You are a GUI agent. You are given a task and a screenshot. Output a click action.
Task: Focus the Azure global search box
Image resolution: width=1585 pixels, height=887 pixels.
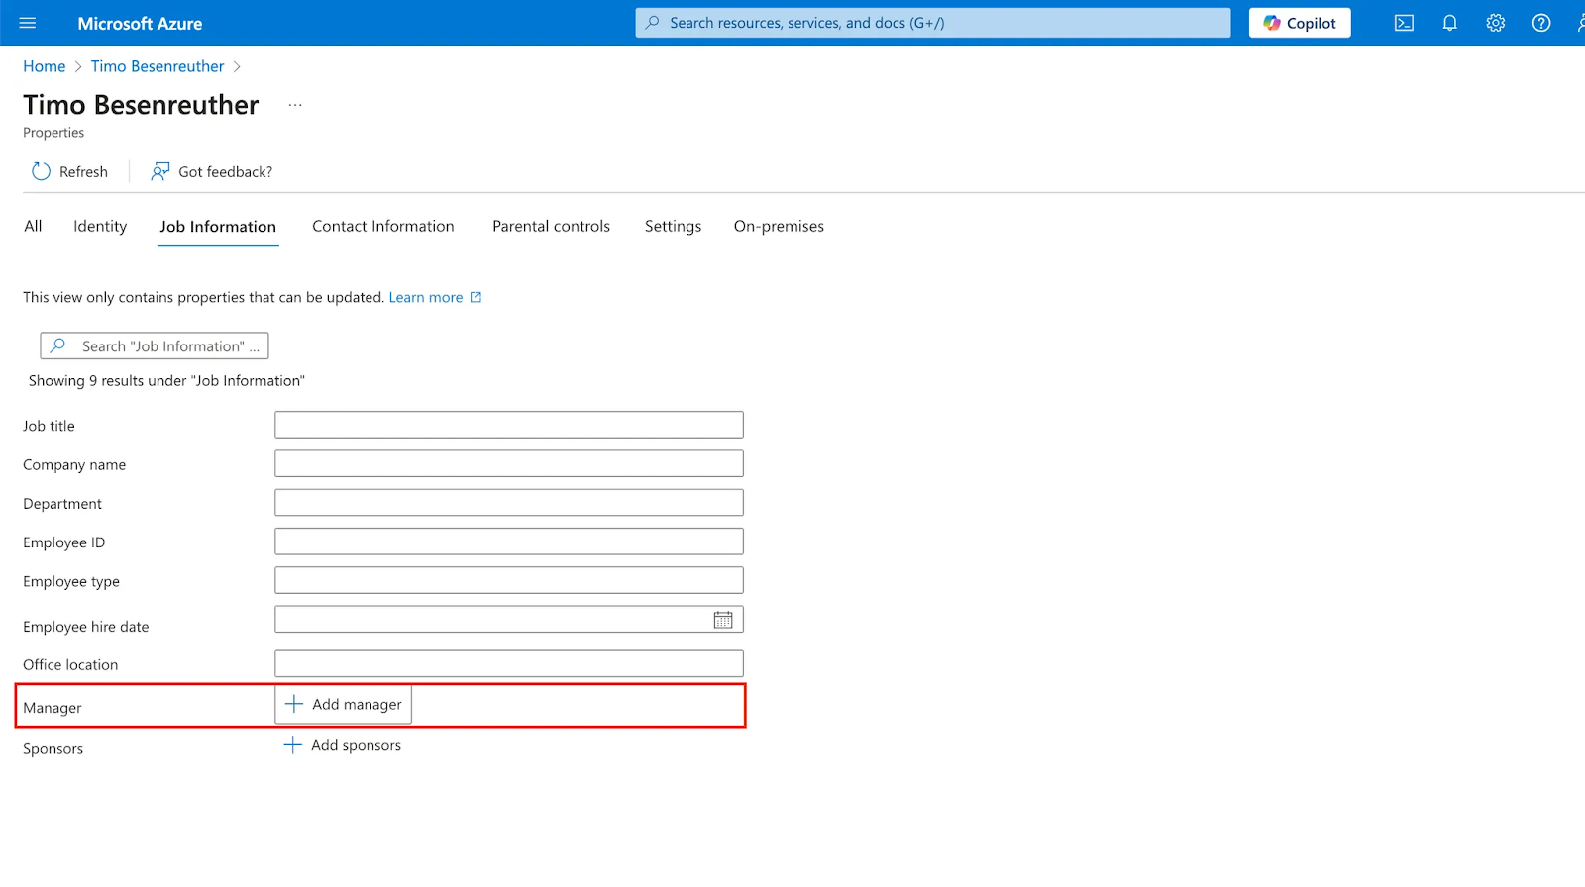(x=932, y=23)
